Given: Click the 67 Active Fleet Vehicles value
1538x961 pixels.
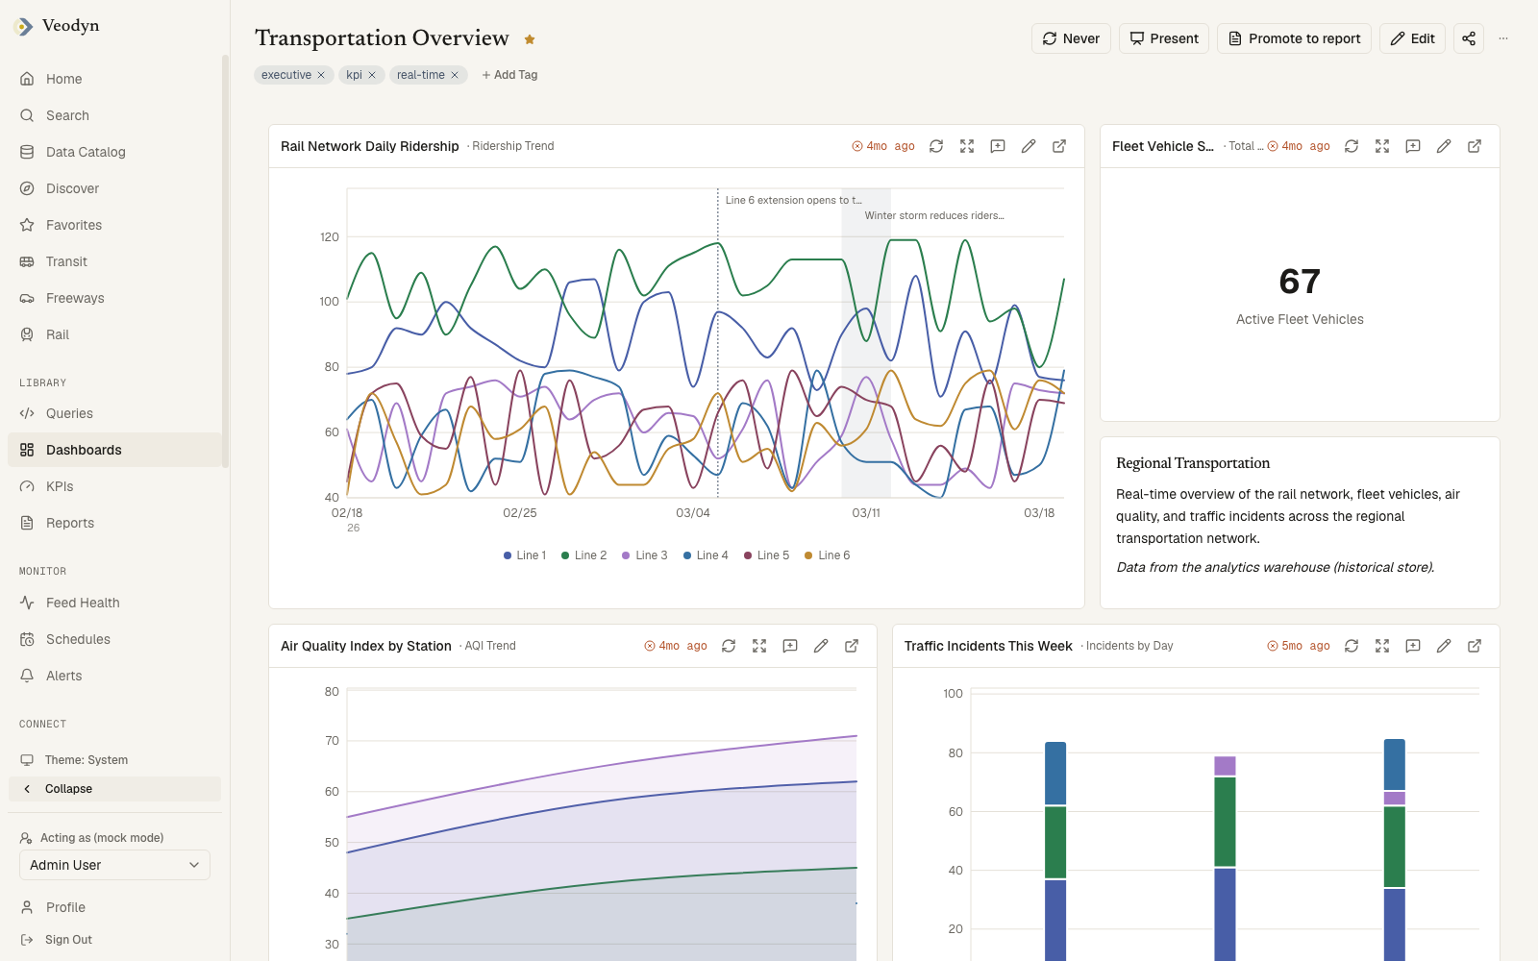Looking at the screenshot, I should tap(1300, 282).
